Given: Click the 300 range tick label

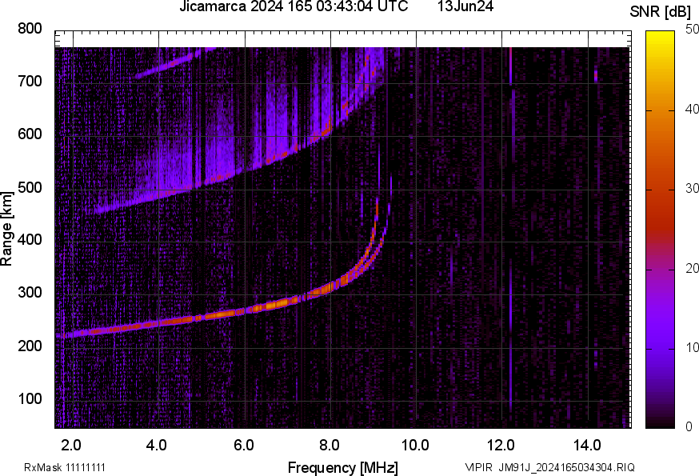Looking at the screenshot, I should point(30,292).
